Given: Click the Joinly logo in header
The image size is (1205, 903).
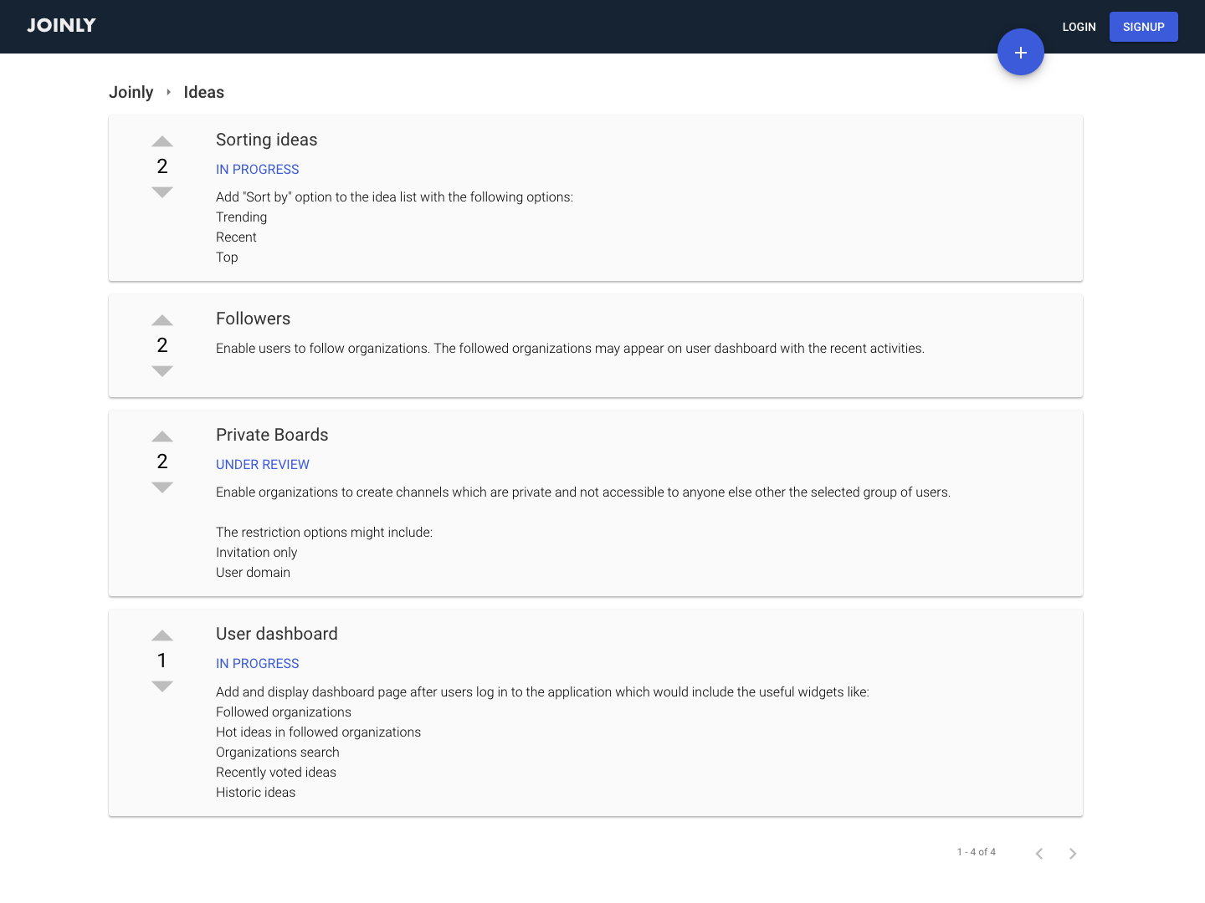Looking at the screenshot, I should tap(61, 26).
